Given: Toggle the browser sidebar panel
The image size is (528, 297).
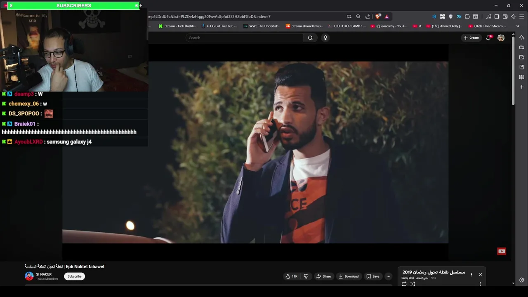Looking at the screenshot, I should point(497,16).
